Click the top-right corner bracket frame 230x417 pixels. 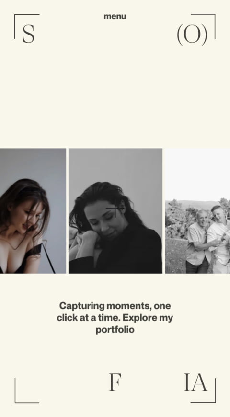click(x=203, y=26)
